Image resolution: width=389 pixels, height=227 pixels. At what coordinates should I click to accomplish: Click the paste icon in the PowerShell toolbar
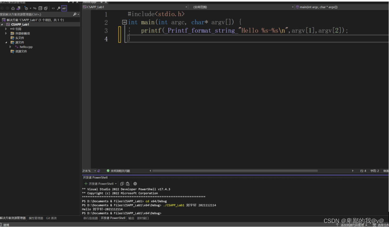[128, 183]
